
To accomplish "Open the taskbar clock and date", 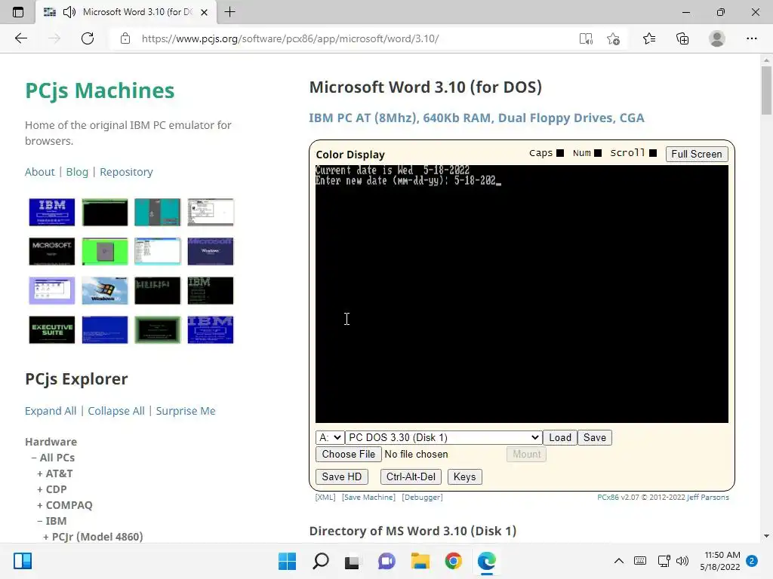I will pyautogui.click(x=719, y=561).
